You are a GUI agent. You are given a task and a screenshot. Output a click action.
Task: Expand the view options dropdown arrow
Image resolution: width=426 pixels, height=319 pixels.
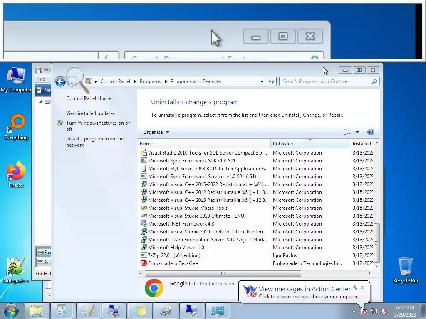(357, 132)
